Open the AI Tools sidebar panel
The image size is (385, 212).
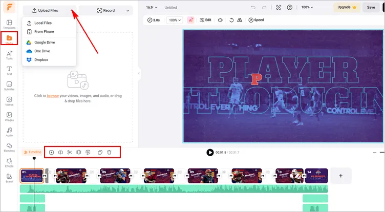(9, 55)
